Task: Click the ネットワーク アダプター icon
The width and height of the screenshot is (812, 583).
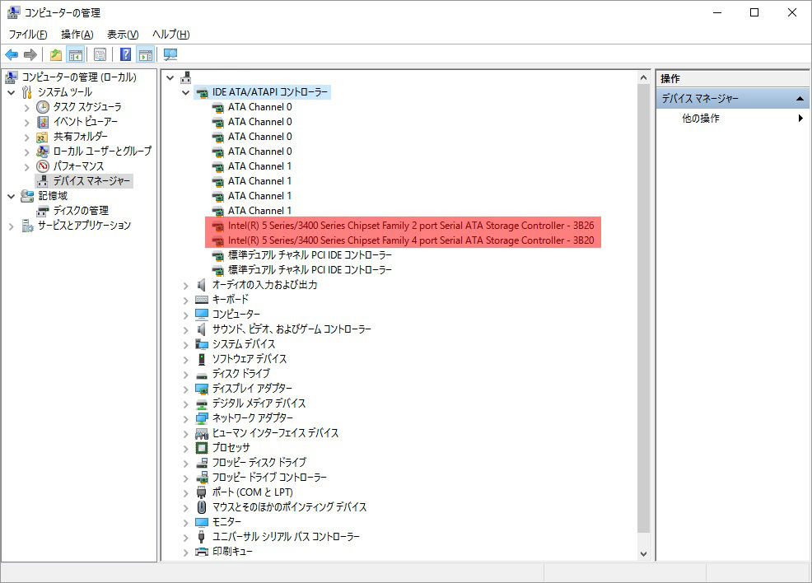Action: pyautogui.click(x=202, y=418)
